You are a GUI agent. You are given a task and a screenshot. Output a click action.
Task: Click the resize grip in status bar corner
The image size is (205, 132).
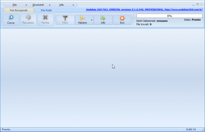203,130
